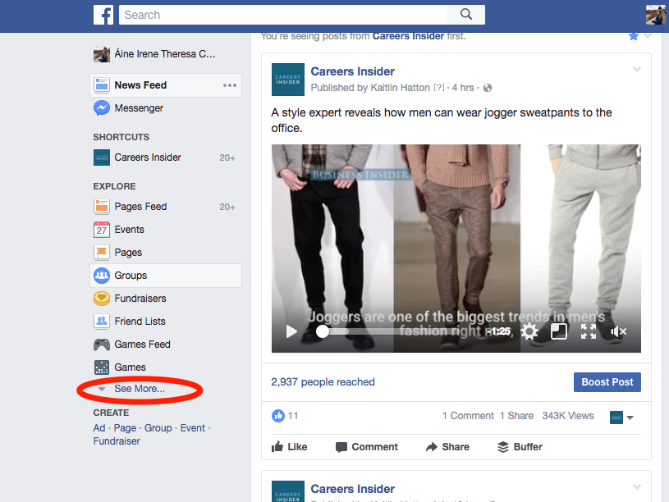Screen dimensions: 669x502
Task: Click the Share button on the post
Action: (x=447, y=447)
